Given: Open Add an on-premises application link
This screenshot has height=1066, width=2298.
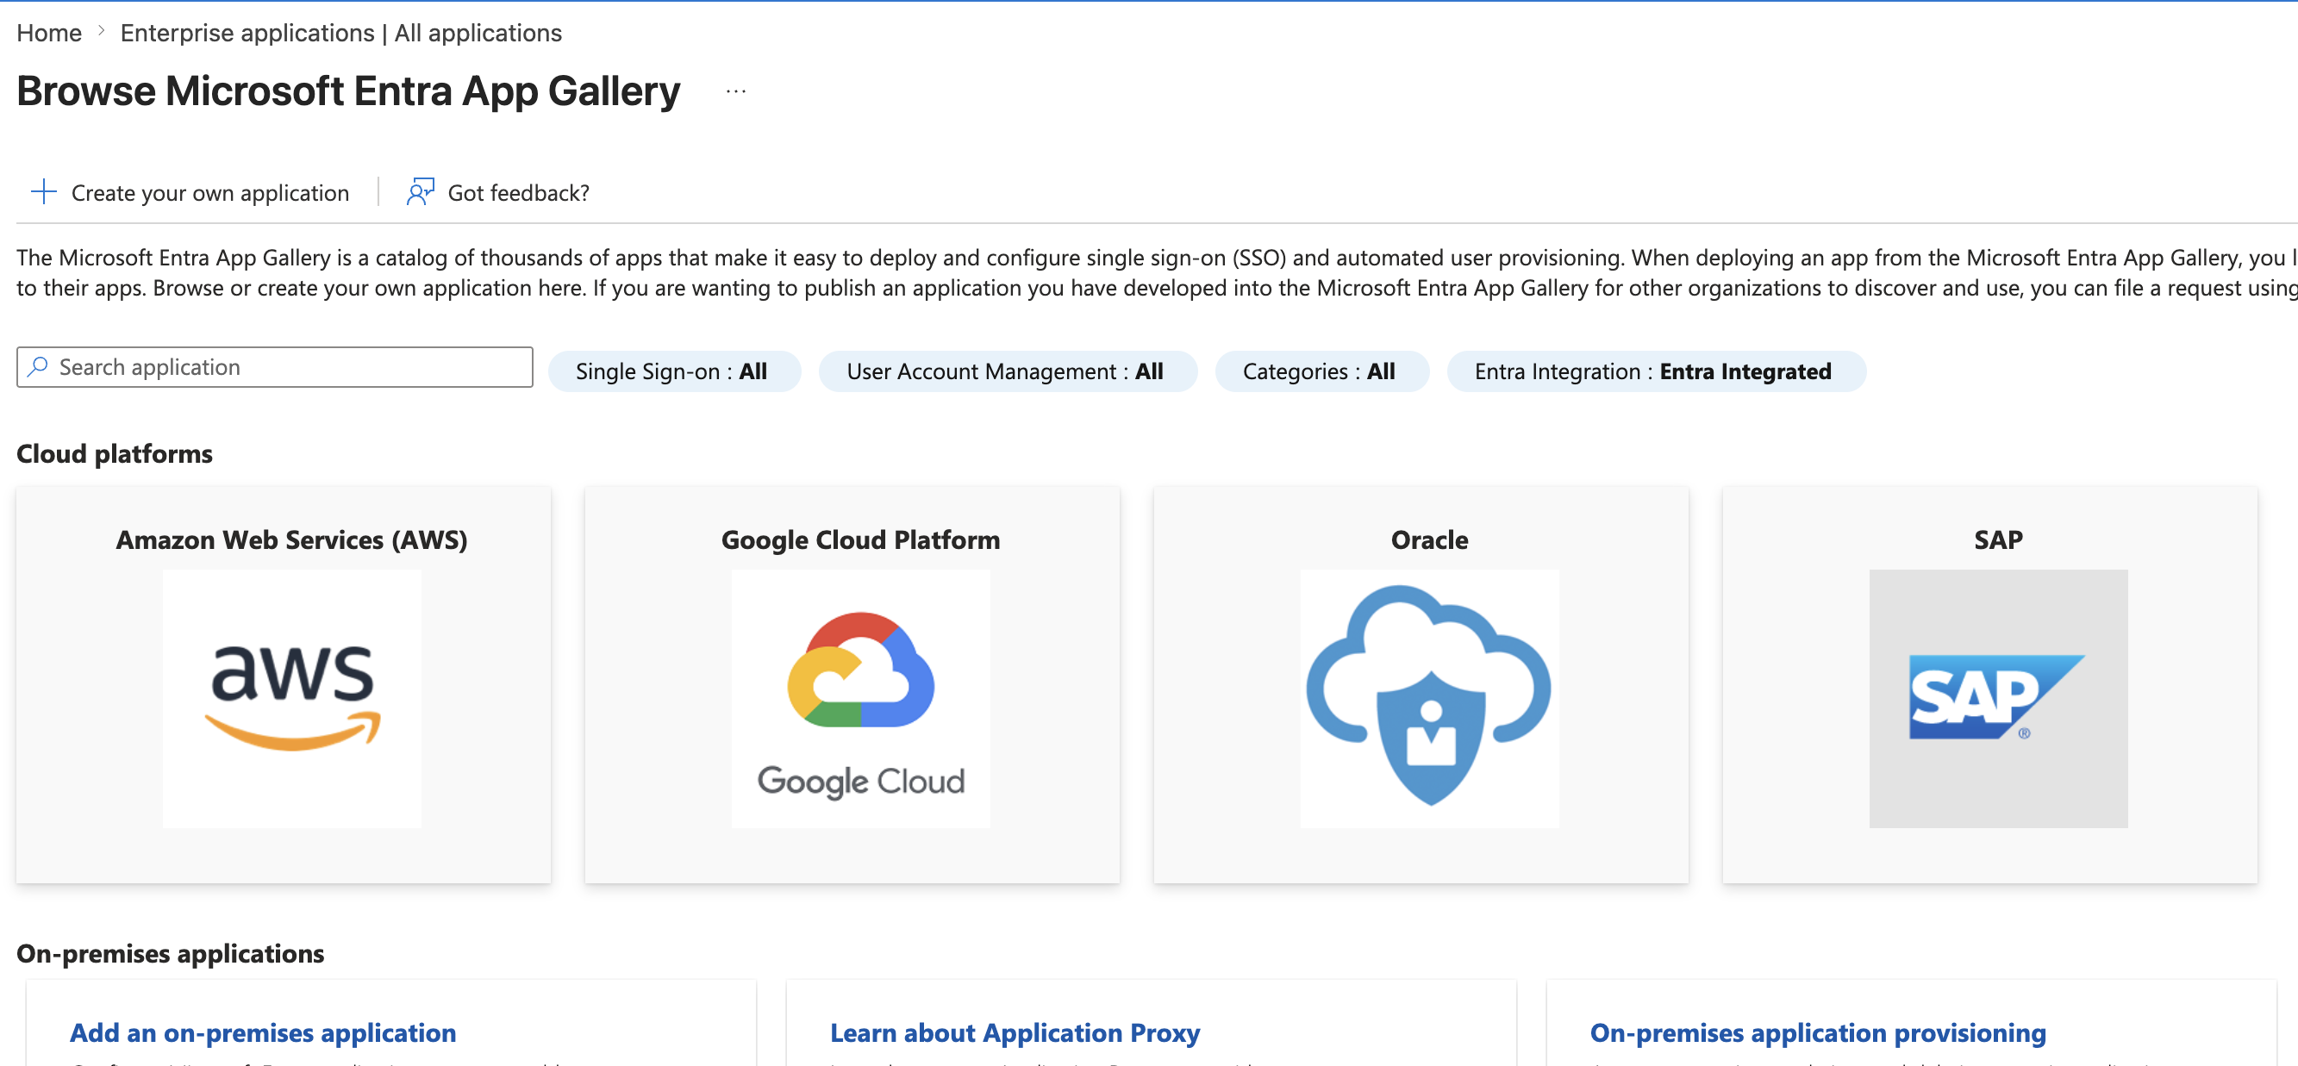Looking at the screenshot, I should click(263, 1032).
